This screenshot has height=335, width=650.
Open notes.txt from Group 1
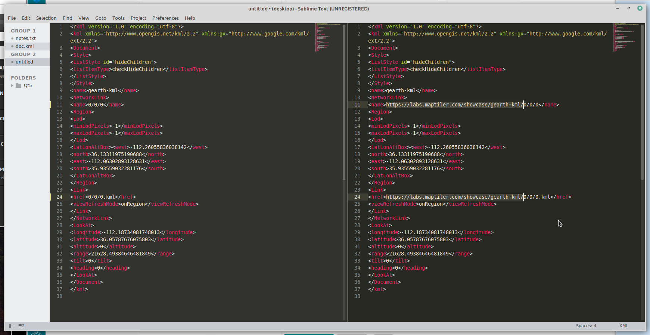(x=26, y=38)
